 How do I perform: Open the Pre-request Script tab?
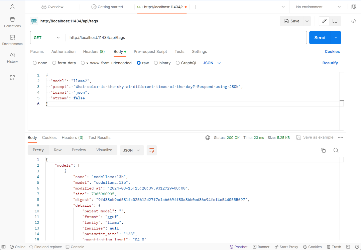point(150,52)
